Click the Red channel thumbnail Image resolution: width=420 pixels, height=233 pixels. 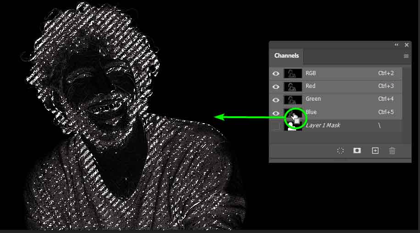pyautogui.click(x=293, y=87)
